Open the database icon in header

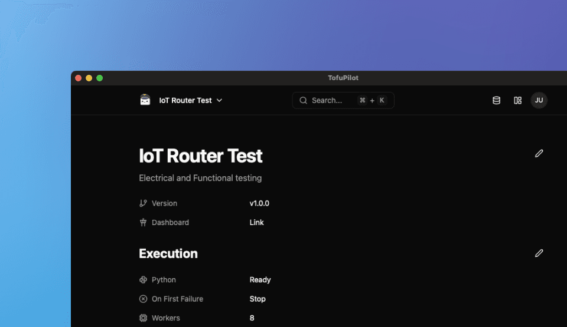(x=496, y=101)
